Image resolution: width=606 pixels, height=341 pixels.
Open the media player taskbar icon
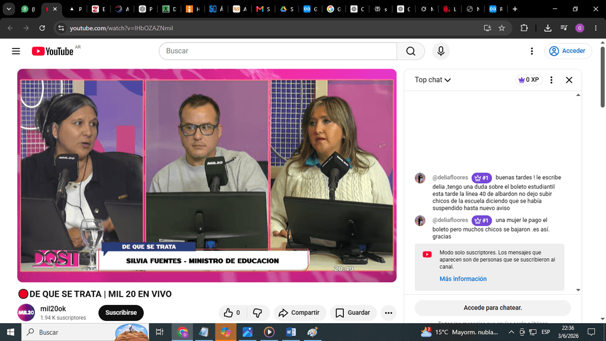coord(269,332)
